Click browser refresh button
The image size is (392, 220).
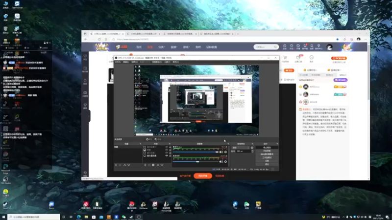99,39
